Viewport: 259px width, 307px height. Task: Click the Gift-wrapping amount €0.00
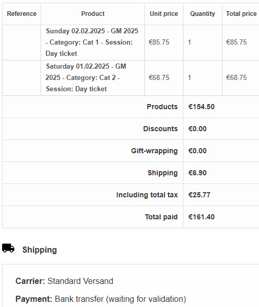197,151
